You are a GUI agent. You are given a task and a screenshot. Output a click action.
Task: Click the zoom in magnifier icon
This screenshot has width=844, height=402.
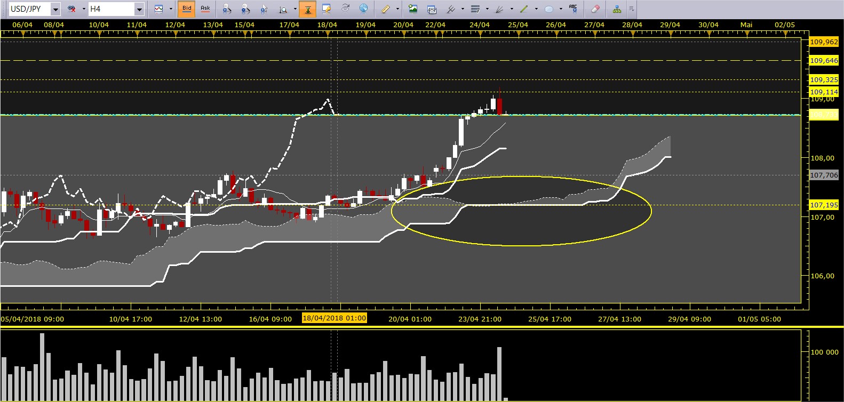click(x=227, y=9)
